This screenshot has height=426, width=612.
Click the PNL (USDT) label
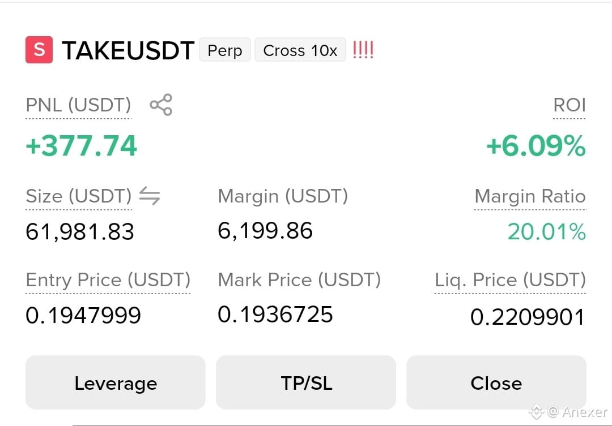tap(78, 105)
